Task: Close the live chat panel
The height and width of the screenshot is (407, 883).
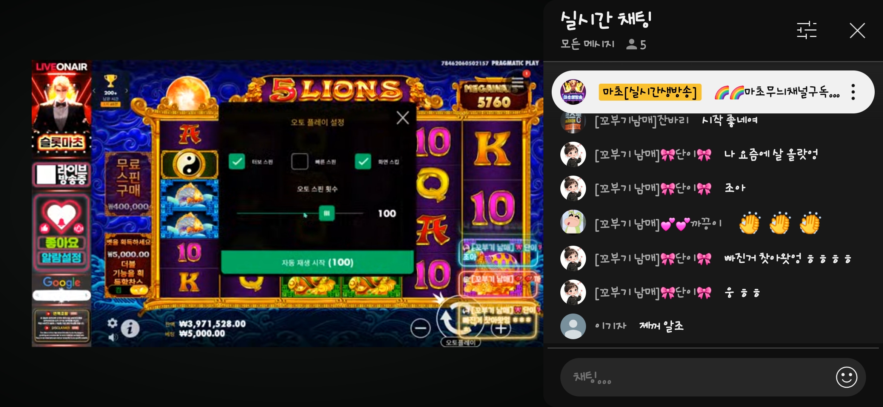Action: click(857, 31)
